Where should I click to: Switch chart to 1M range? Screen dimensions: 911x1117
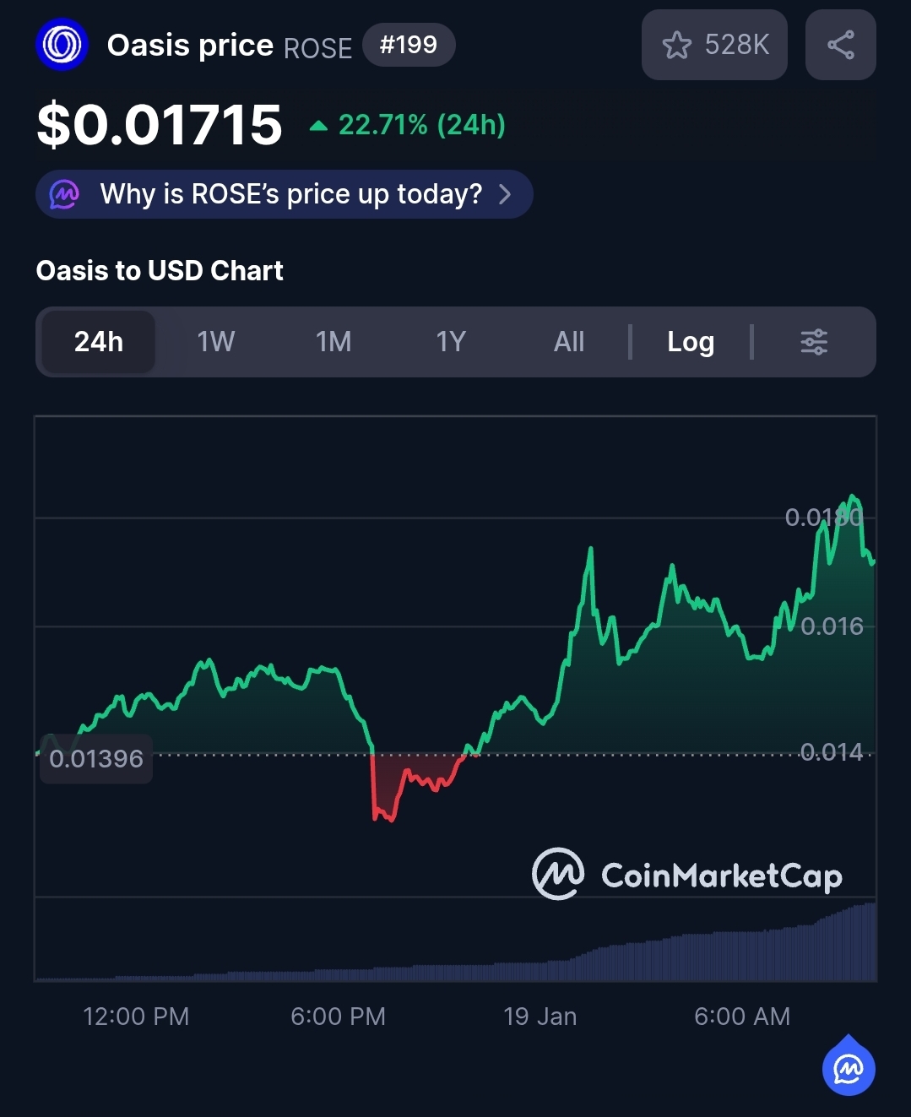pos(333,342)
